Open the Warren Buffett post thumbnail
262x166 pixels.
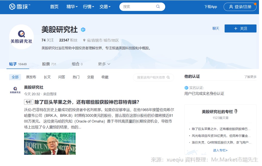(50, 144)
